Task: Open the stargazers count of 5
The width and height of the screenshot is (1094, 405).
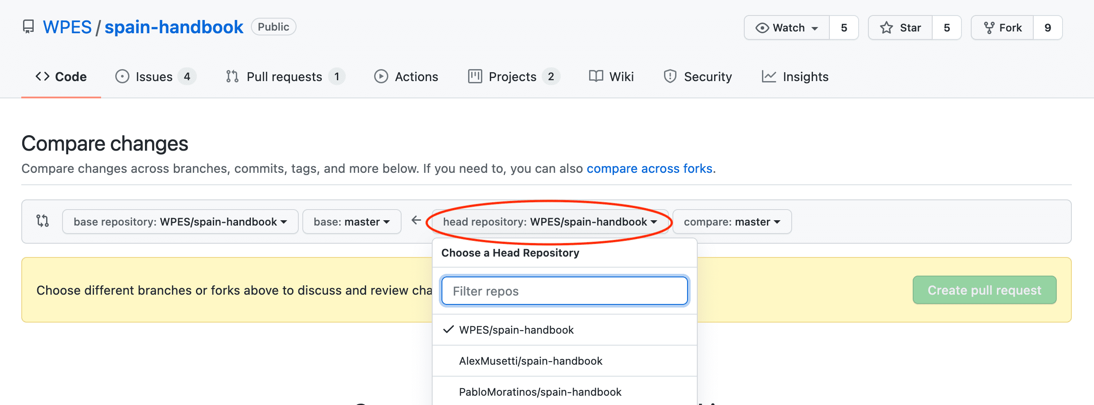Action: pos(947,27)
